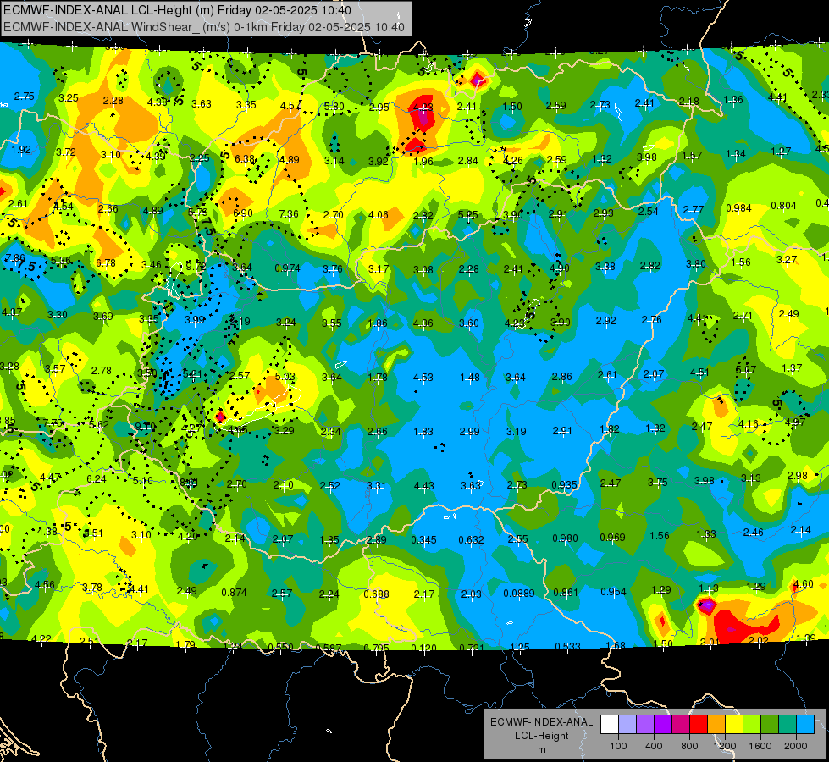Click the map value 0.980
The image size is (829, 762).
565,538
